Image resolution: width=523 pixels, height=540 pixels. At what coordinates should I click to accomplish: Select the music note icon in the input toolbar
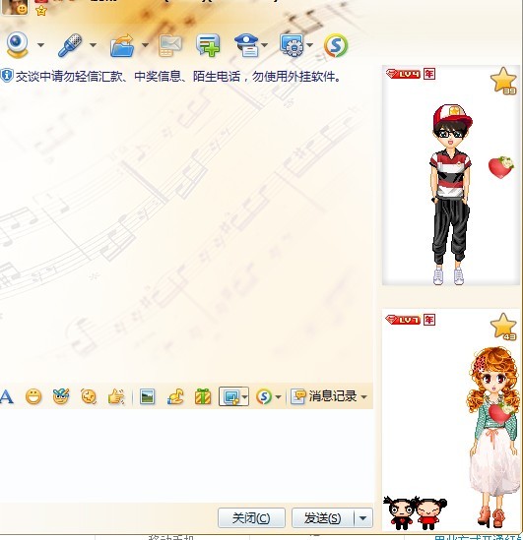click(175, 396)
